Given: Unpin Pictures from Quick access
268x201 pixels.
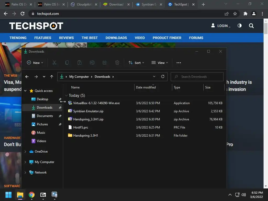Looking at the screenshot, I should click(60, 124).
